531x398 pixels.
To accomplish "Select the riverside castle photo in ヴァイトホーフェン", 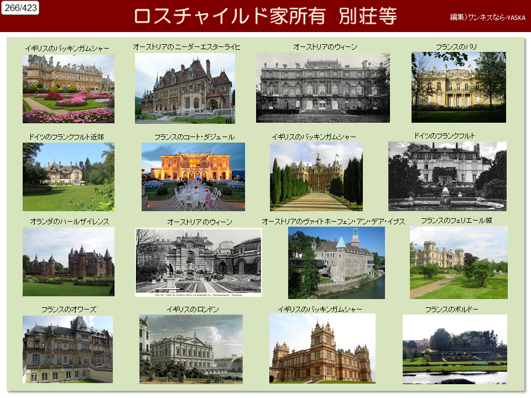I will coord(336,263).
